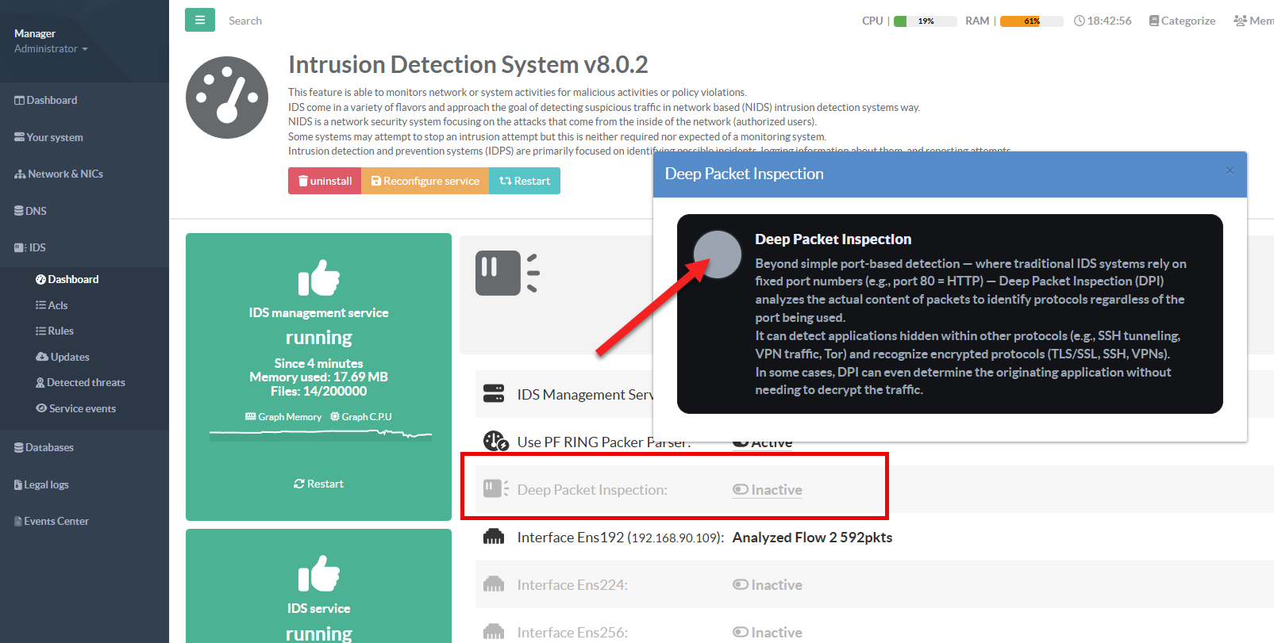Screen dimensions: 1274x643
Task: Click the IDS speedometer logo icon
Action: coord(227,98)
